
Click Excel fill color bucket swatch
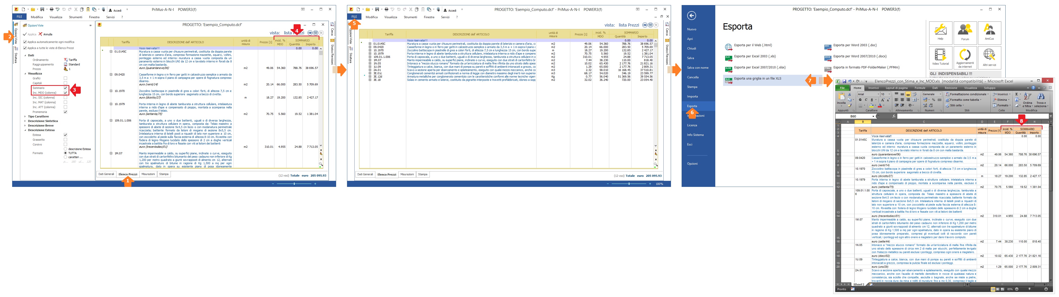coord(871,105)
